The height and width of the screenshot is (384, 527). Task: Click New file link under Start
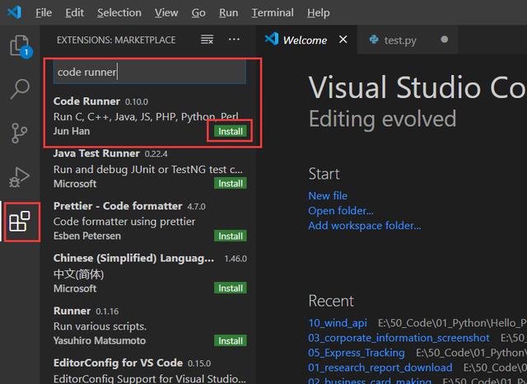point(328,195)
